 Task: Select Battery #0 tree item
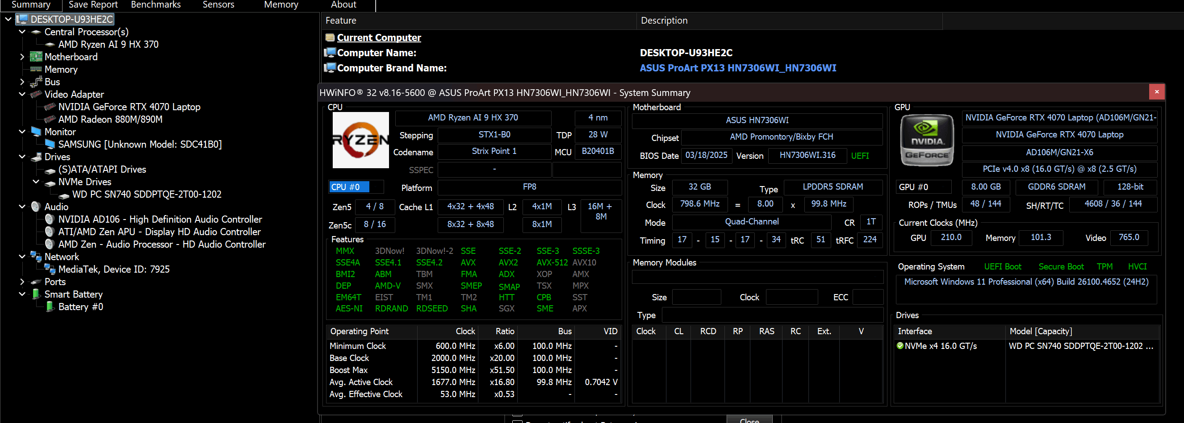pyautogui.click(x=80, y=307)
